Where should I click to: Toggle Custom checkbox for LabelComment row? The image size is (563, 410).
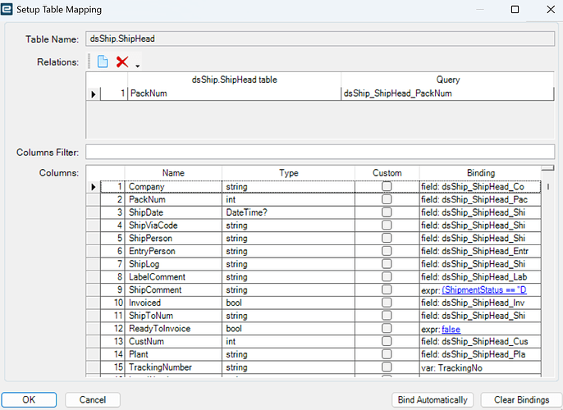click(387, 277)
